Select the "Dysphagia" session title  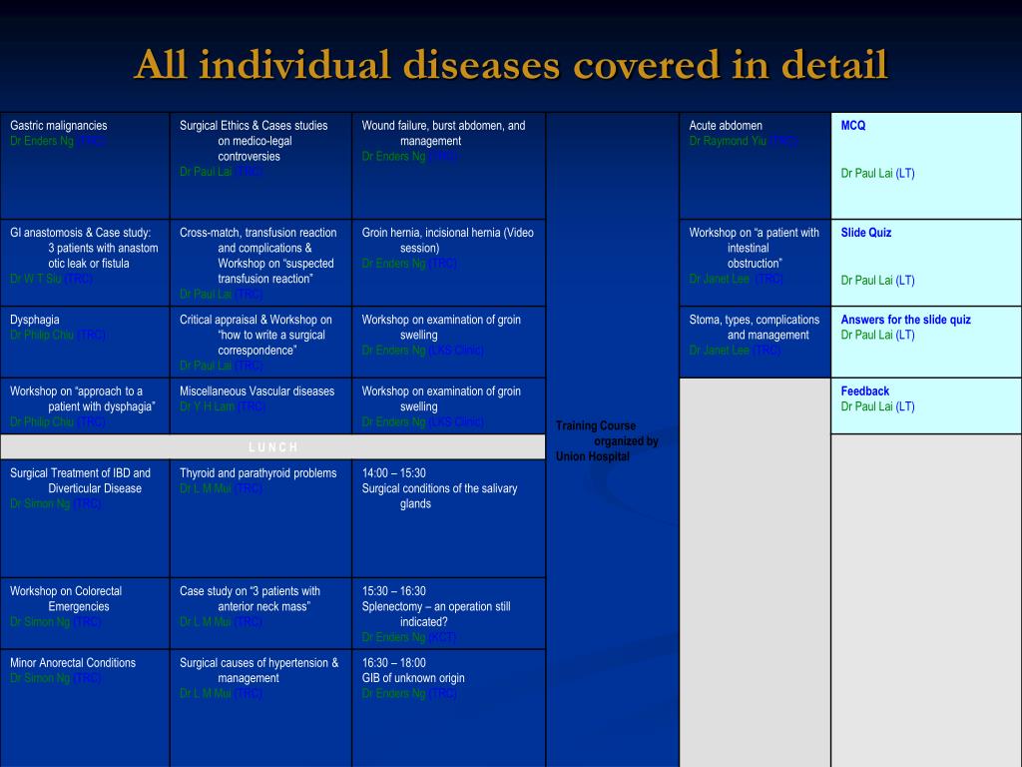pyautogui.click(x=35, y=320)
